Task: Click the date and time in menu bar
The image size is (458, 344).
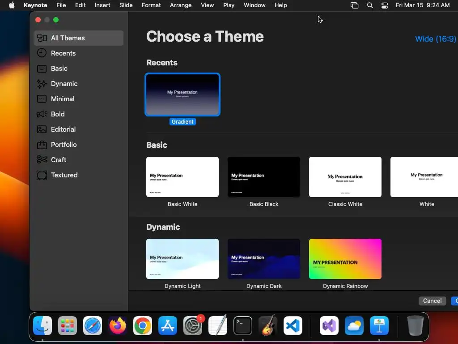Action: point(423,5)
